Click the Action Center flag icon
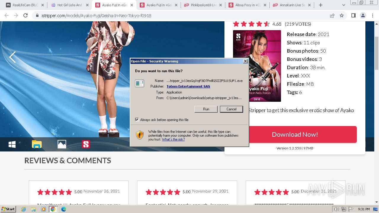Image resolution: width=379 pixels, height=213 pixels. coord(351,209)
